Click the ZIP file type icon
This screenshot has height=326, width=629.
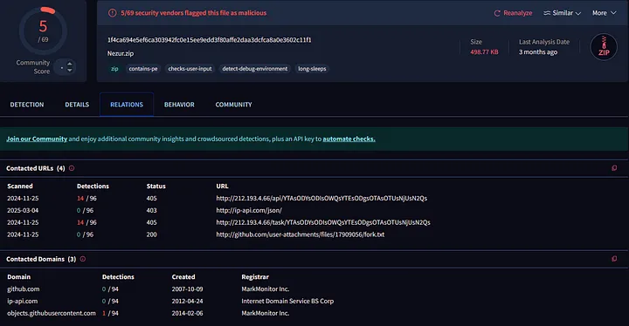tap(604, 47)
